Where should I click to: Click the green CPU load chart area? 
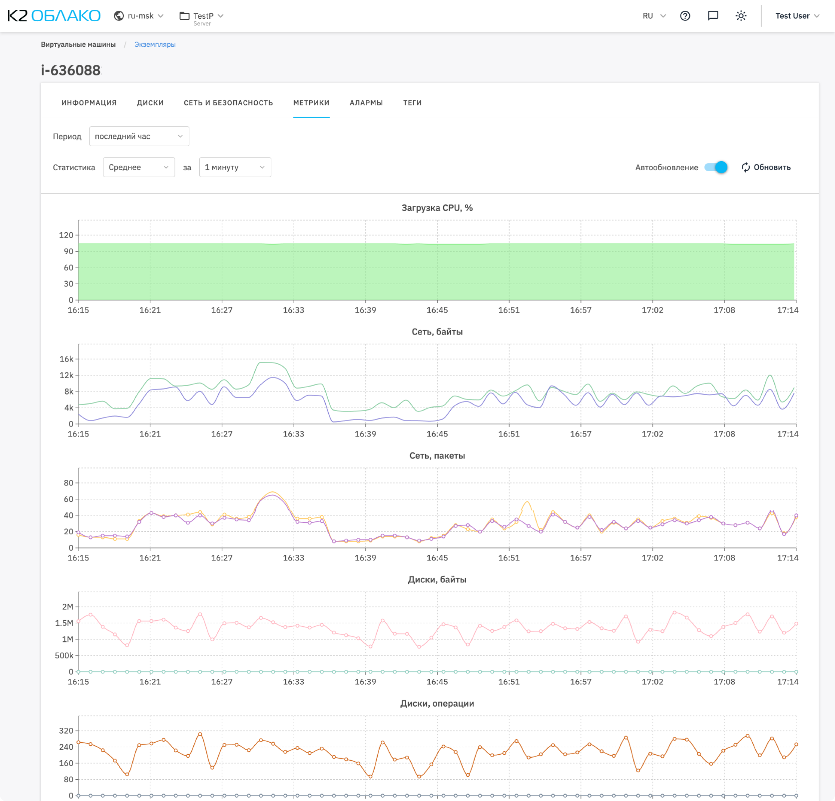pyautogui.click(x=436, y=272)
